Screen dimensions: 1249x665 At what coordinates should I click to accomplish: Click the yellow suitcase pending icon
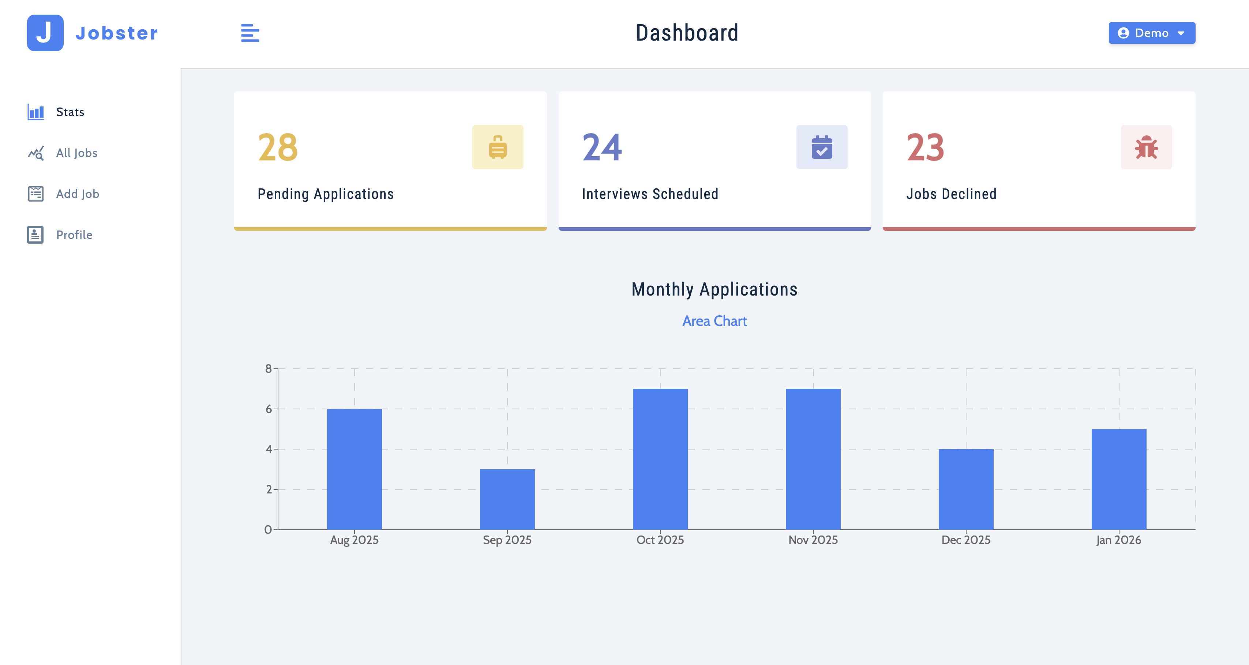point(498,147)
